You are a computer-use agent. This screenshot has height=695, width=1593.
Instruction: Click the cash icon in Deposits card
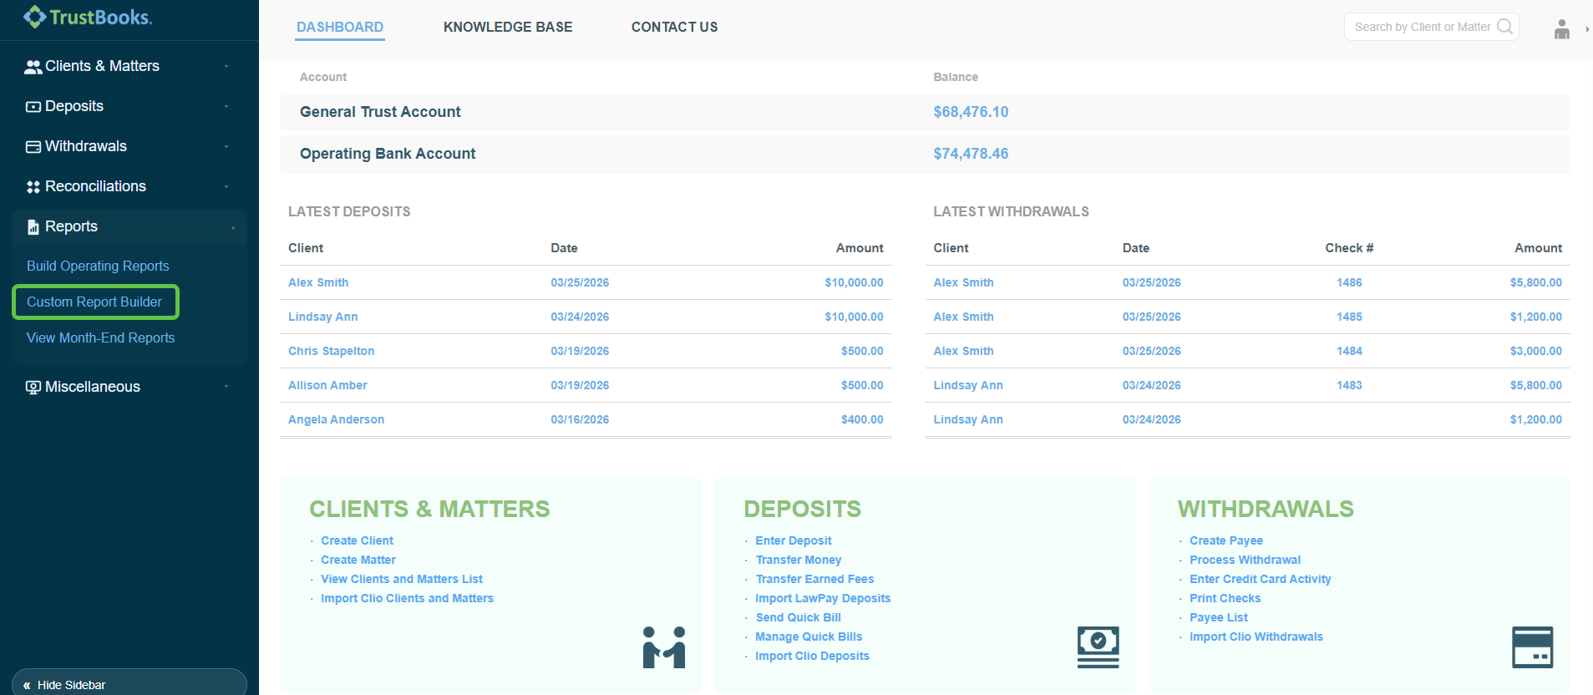click(1098, 647)
